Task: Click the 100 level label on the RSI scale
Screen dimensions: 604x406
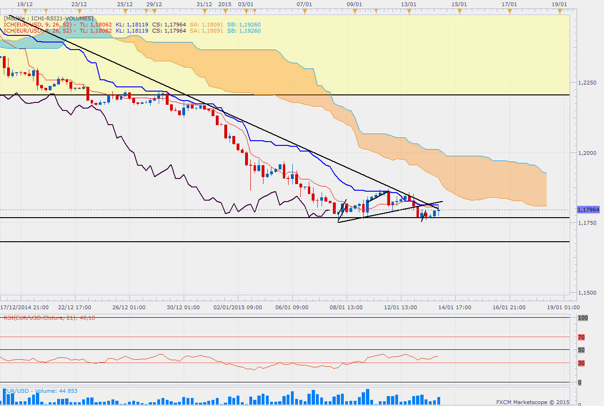Action: pyautogui.click(x=583, y=318)
